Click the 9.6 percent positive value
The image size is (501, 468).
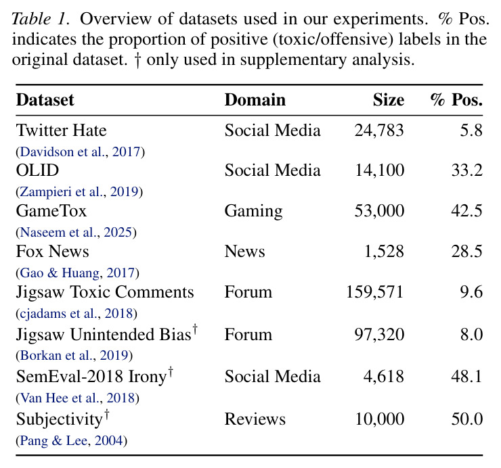[471, 291]
